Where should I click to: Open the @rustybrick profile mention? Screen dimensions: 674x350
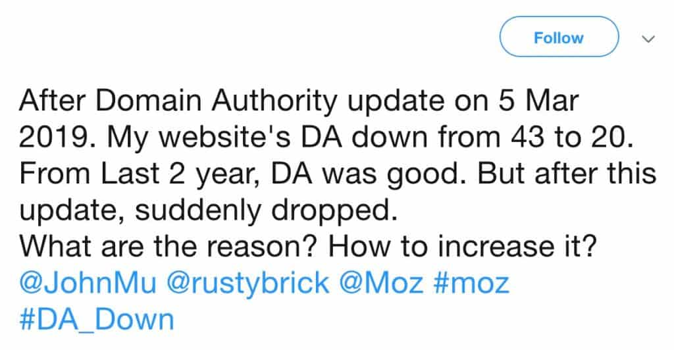click(x=249, y=284)
